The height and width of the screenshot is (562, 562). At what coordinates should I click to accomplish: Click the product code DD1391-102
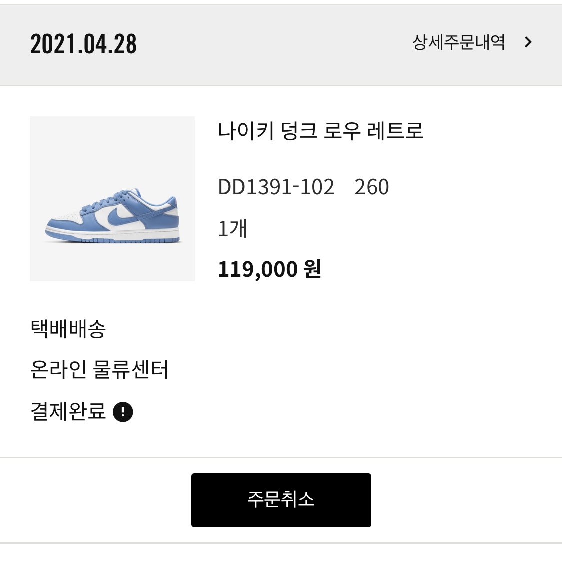click(x=276, y=187)
